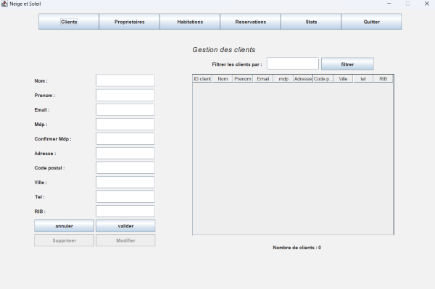
Task: Click 'Nombre de clients : 0' label
Action: pos(297,248)
